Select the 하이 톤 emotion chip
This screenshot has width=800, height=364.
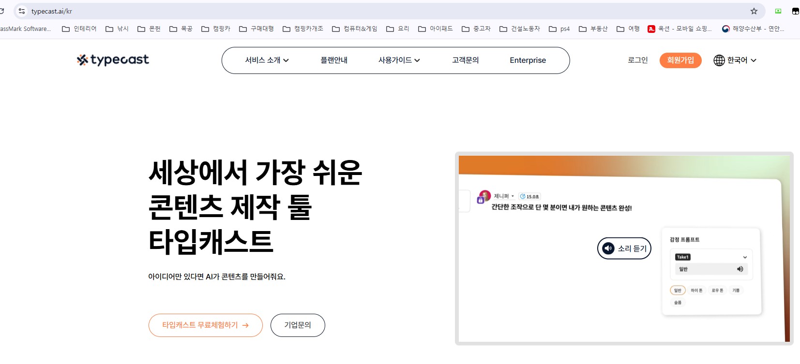click(696, 291)
